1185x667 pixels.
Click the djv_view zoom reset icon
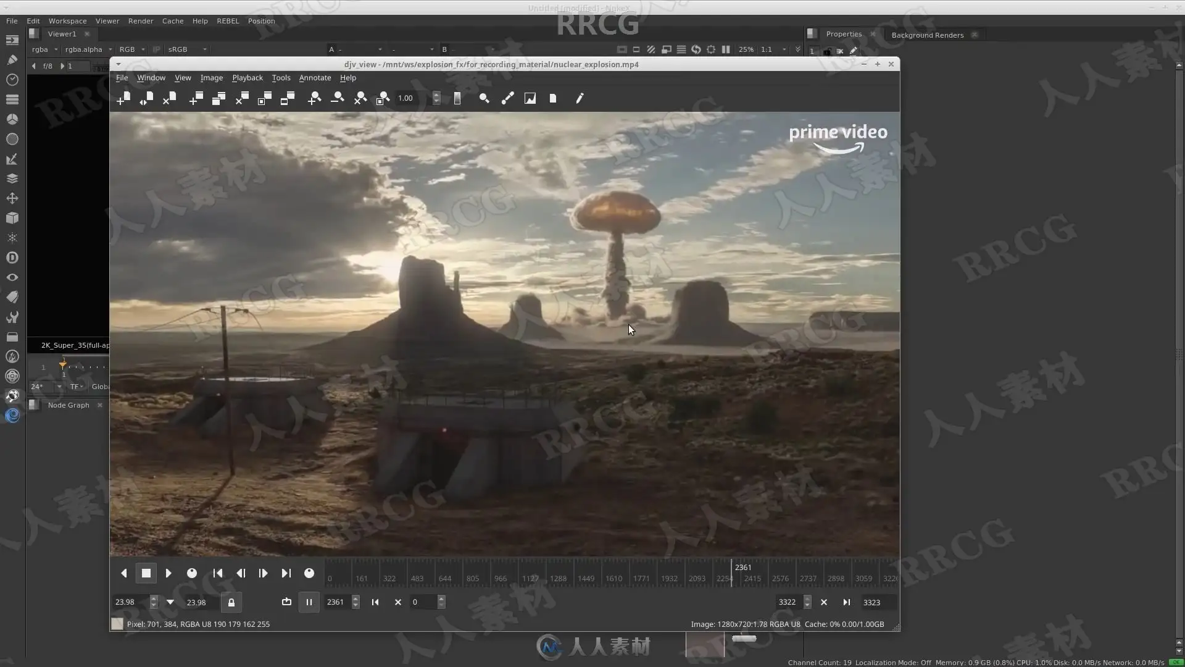tap(360, 98)
